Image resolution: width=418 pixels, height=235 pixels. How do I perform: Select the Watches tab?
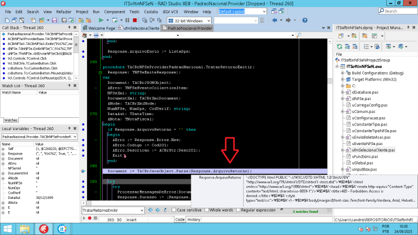(x=11, y=120)
